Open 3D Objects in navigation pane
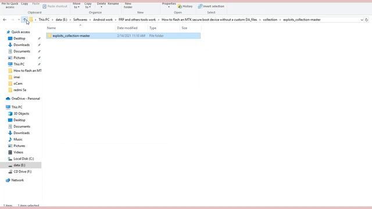Image resolution: width=372 pixels, height=209 pixels. click(x=21, y=114)
